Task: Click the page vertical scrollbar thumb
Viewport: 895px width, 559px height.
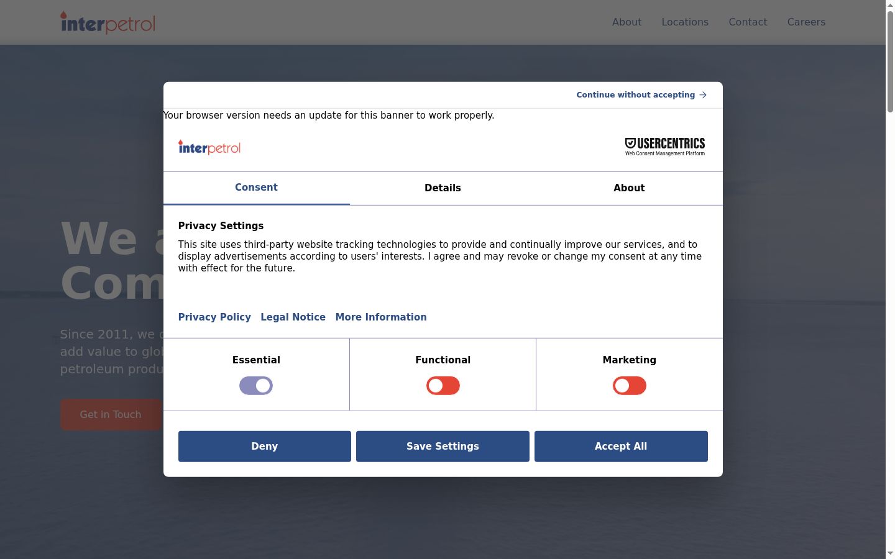Action: coord(890,61)
